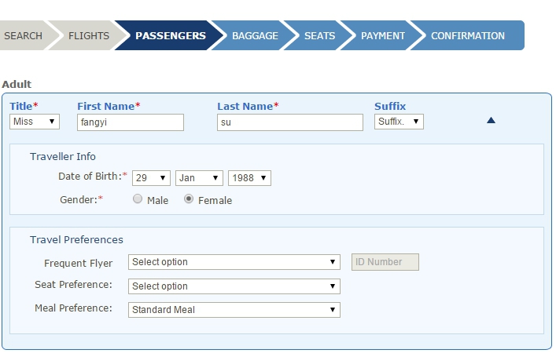Click the First Name input field
Image resolution: width=556 pixels, height=357 pixels.
coord(131,122)
